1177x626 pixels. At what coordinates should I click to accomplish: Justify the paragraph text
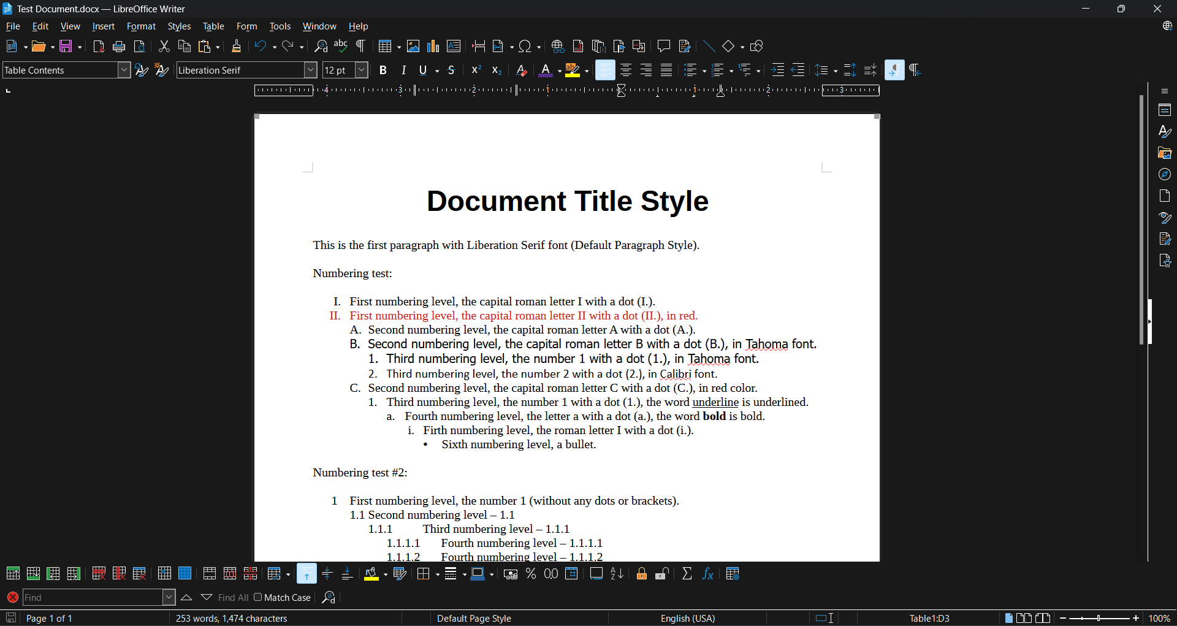click(x=666, y=71)
